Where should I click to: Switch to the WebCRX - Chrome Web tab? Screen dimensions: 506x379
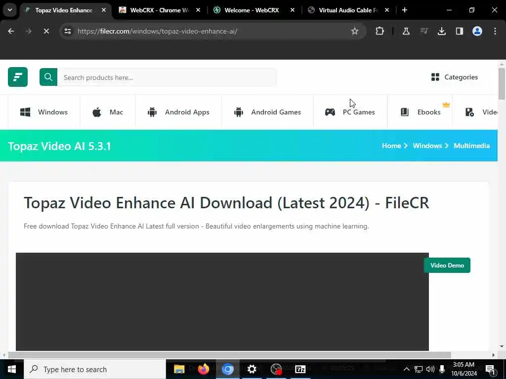tap(160, 10)
